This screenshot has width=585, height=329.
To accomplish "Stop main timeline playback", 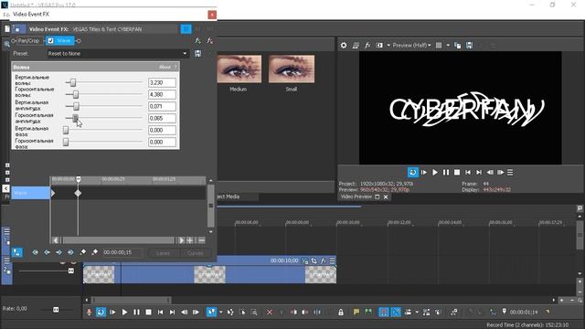I will 148,313.
